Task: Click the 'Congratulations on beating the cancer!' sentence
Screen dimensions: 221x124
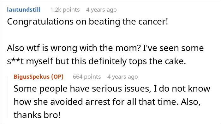Action: [x=87, y=22]
